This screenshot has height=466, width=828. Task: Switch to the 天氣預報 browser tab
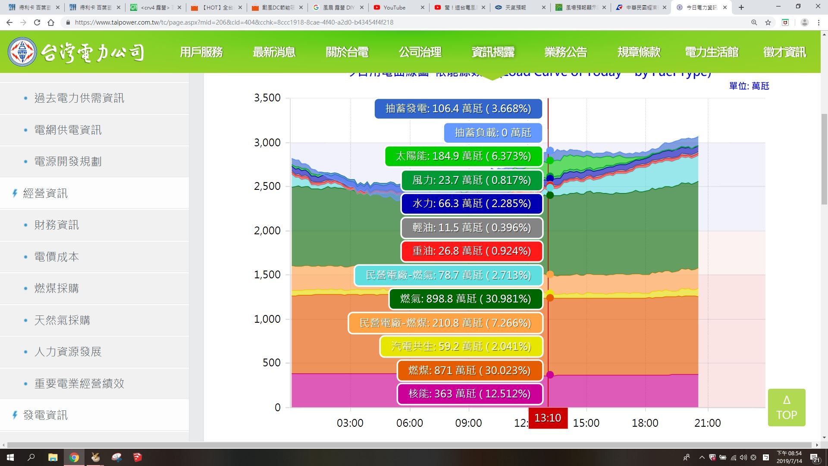tap(520, 7)
